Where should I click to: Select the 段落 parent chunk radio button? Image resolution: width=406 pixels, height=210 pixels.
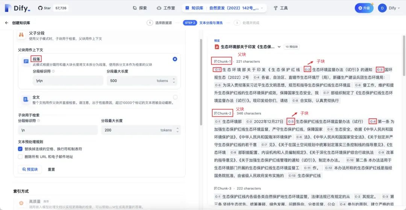point(175,59)
